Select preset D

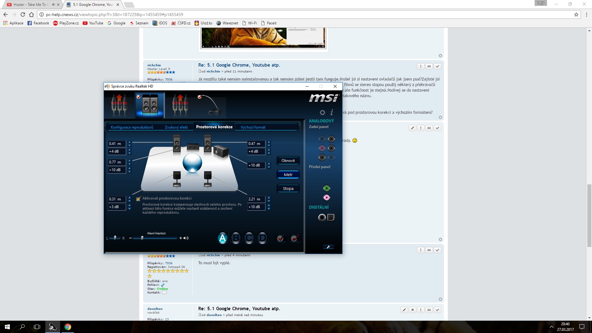point(262,238)
